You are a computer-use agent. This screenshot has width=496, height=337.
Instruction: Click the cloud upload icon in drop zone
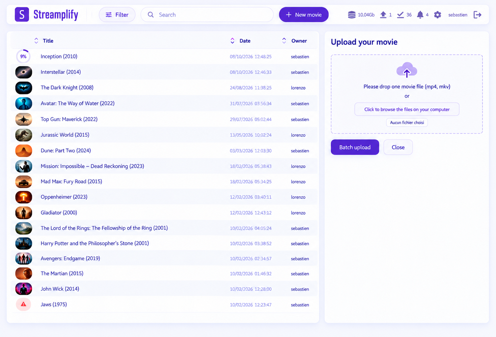point(407,70)
